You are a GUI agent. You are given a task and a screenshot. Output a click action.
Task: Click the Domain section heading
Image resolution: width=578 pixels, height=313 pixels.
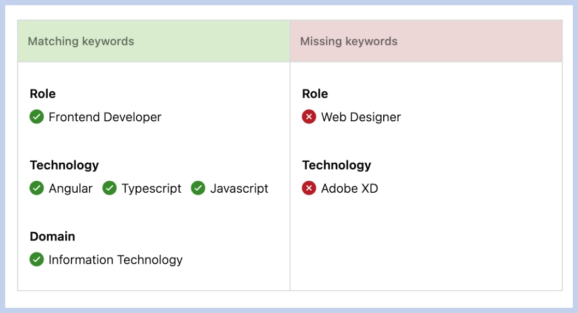click(52, 236)
